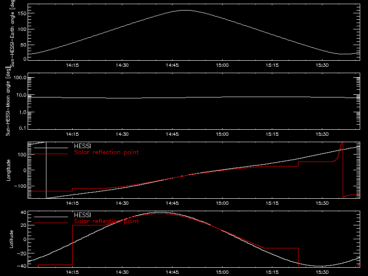Screen dimensions: 368x276
Task: Click 15:00 time label under Earth angle plot
Action: click(x=222, y=65)
